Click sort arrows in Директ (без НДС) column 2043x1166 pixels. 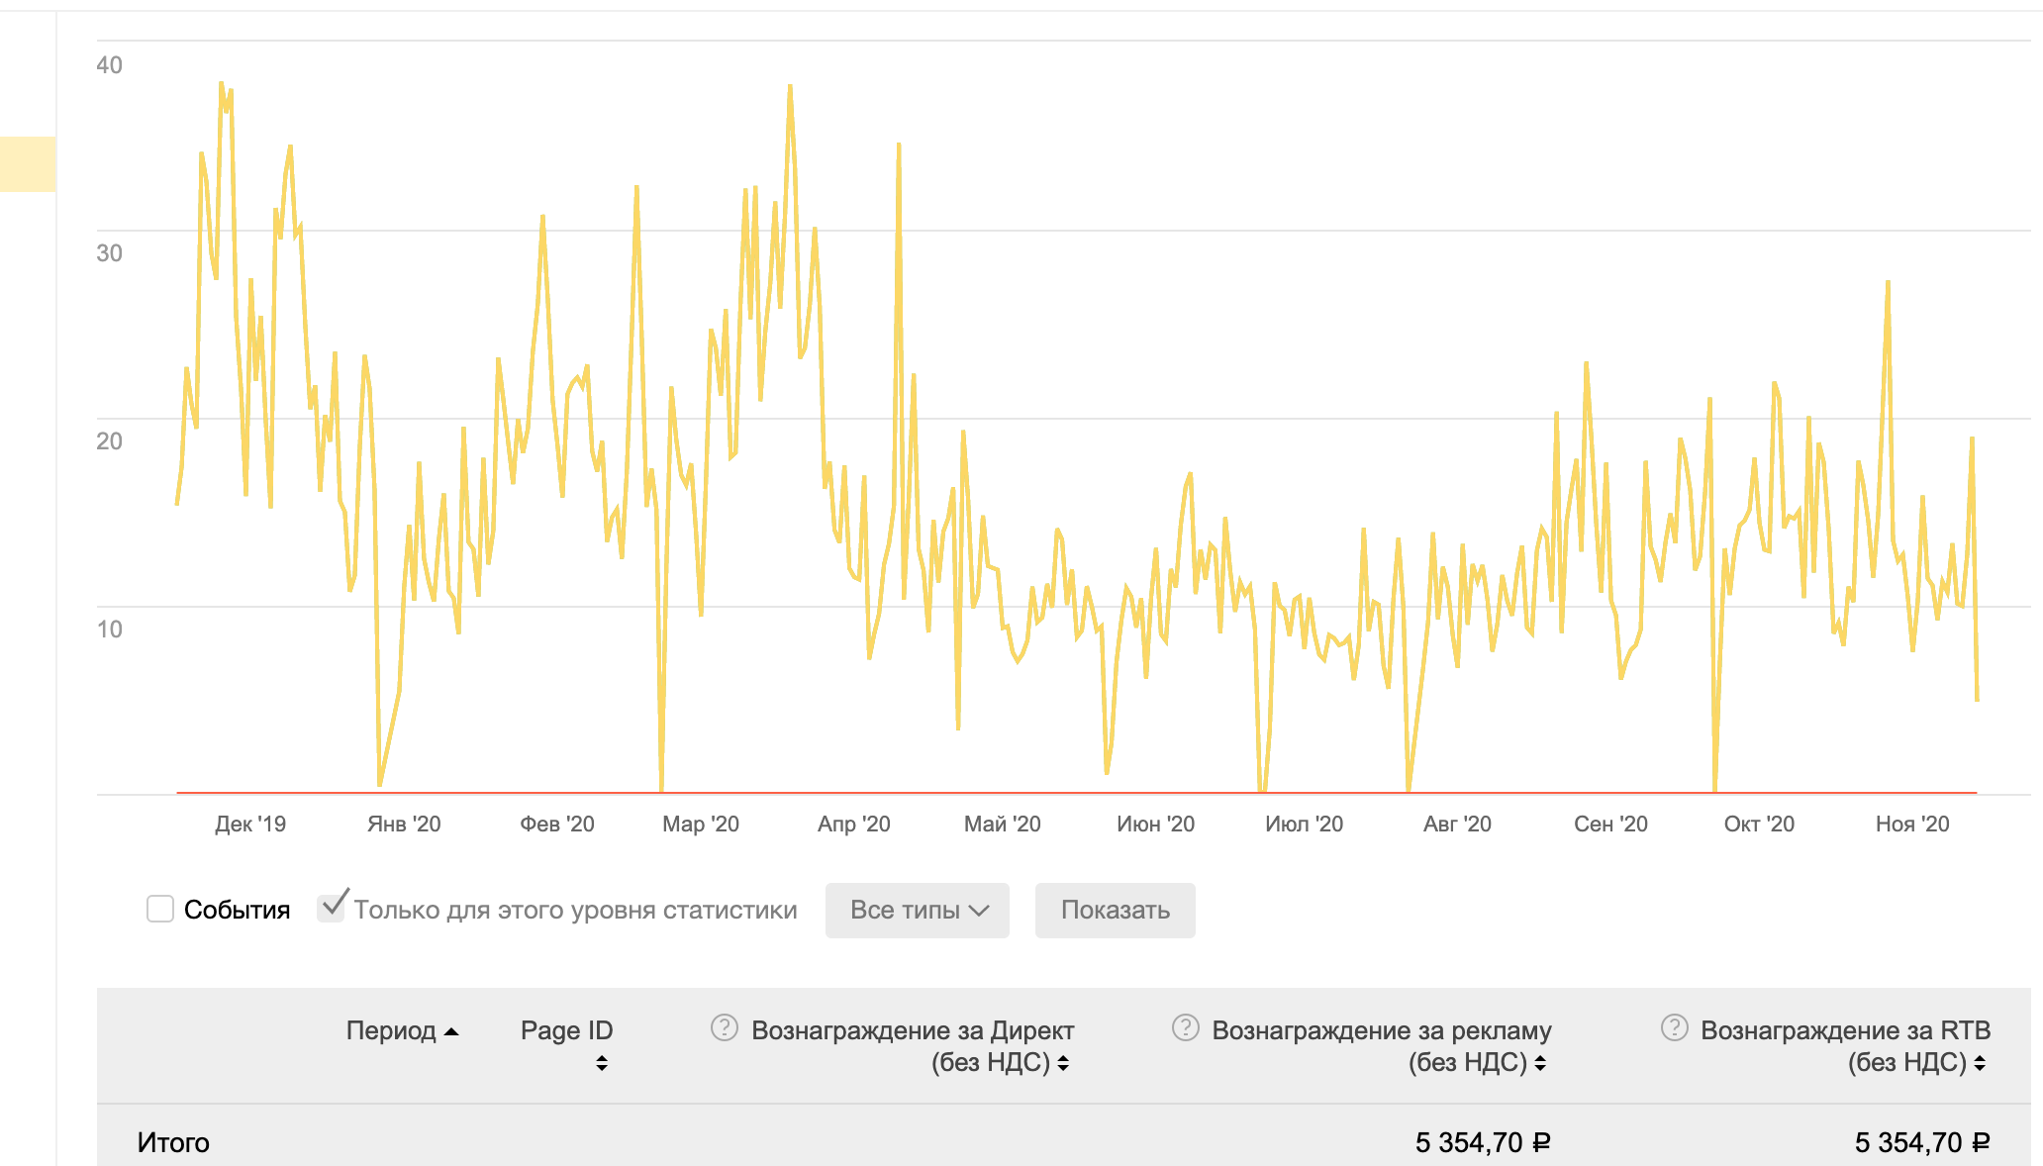[1063, 1063]
